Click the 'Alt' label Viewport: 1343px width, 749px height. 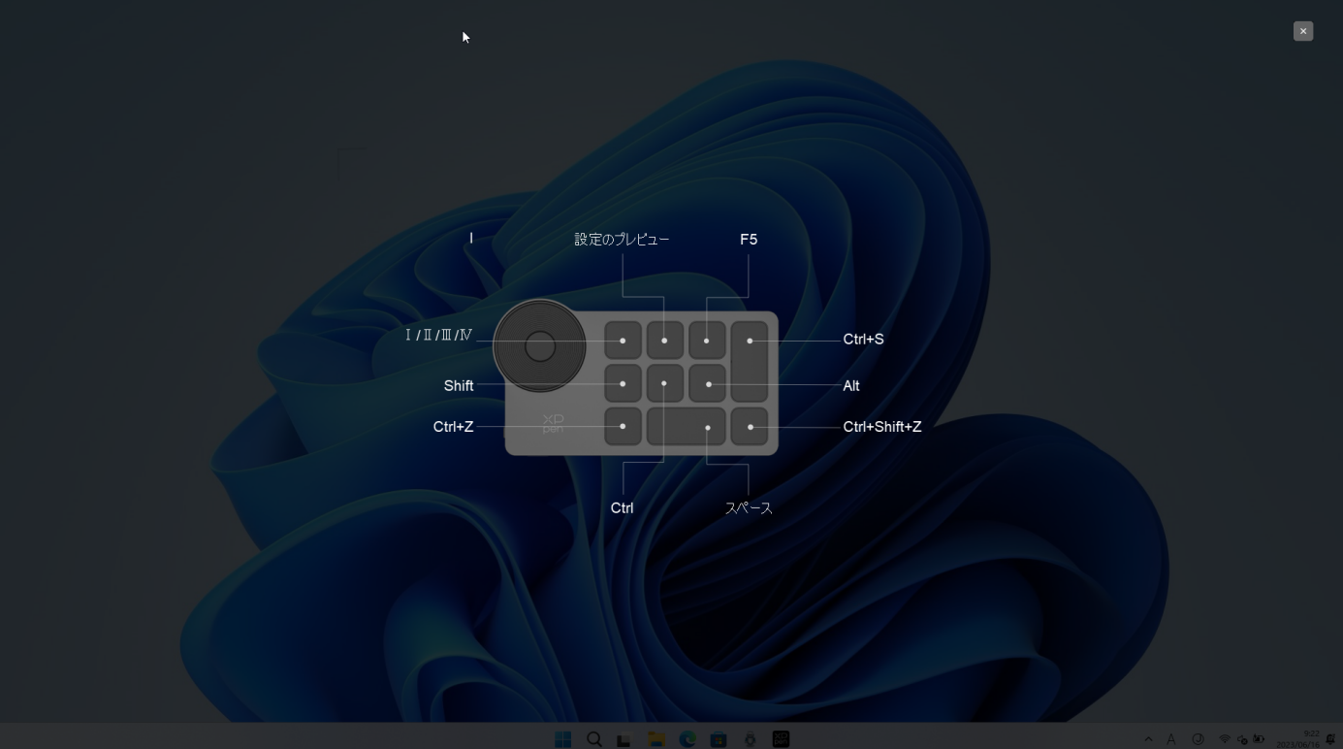click(851, 386)
